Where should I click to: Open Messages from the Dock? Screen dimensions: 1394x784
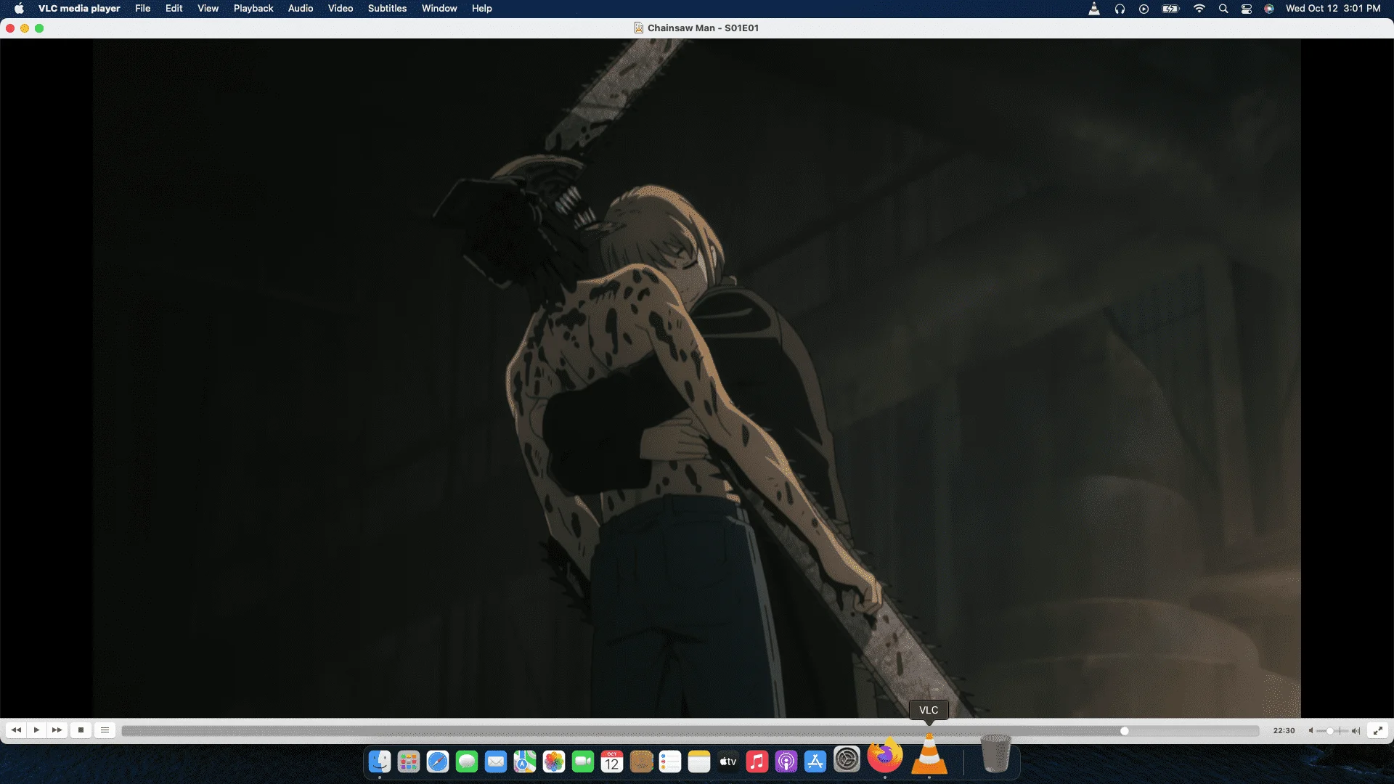(467, 761)
